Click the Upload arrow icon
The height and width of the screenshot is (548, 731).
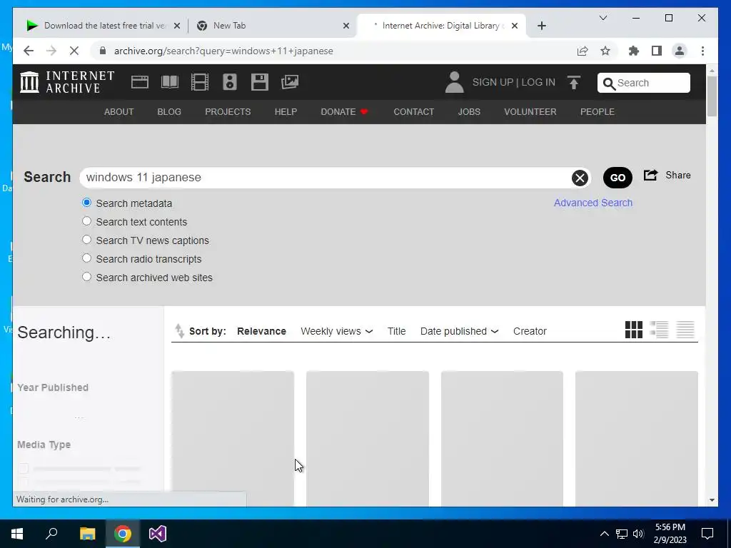[x=574, y=83]
